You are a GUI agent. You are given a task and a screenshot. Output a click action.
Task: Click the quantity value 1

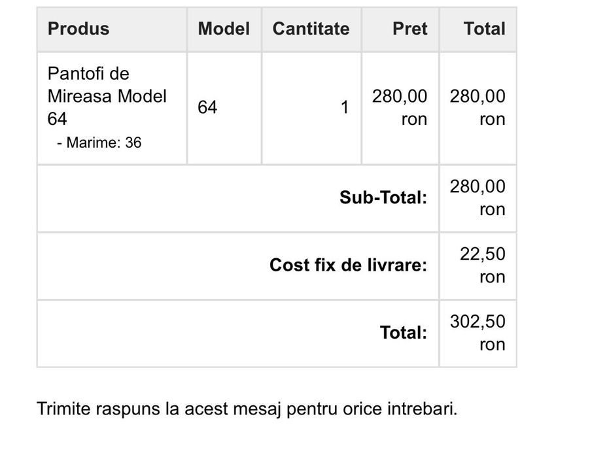(345, 108)
